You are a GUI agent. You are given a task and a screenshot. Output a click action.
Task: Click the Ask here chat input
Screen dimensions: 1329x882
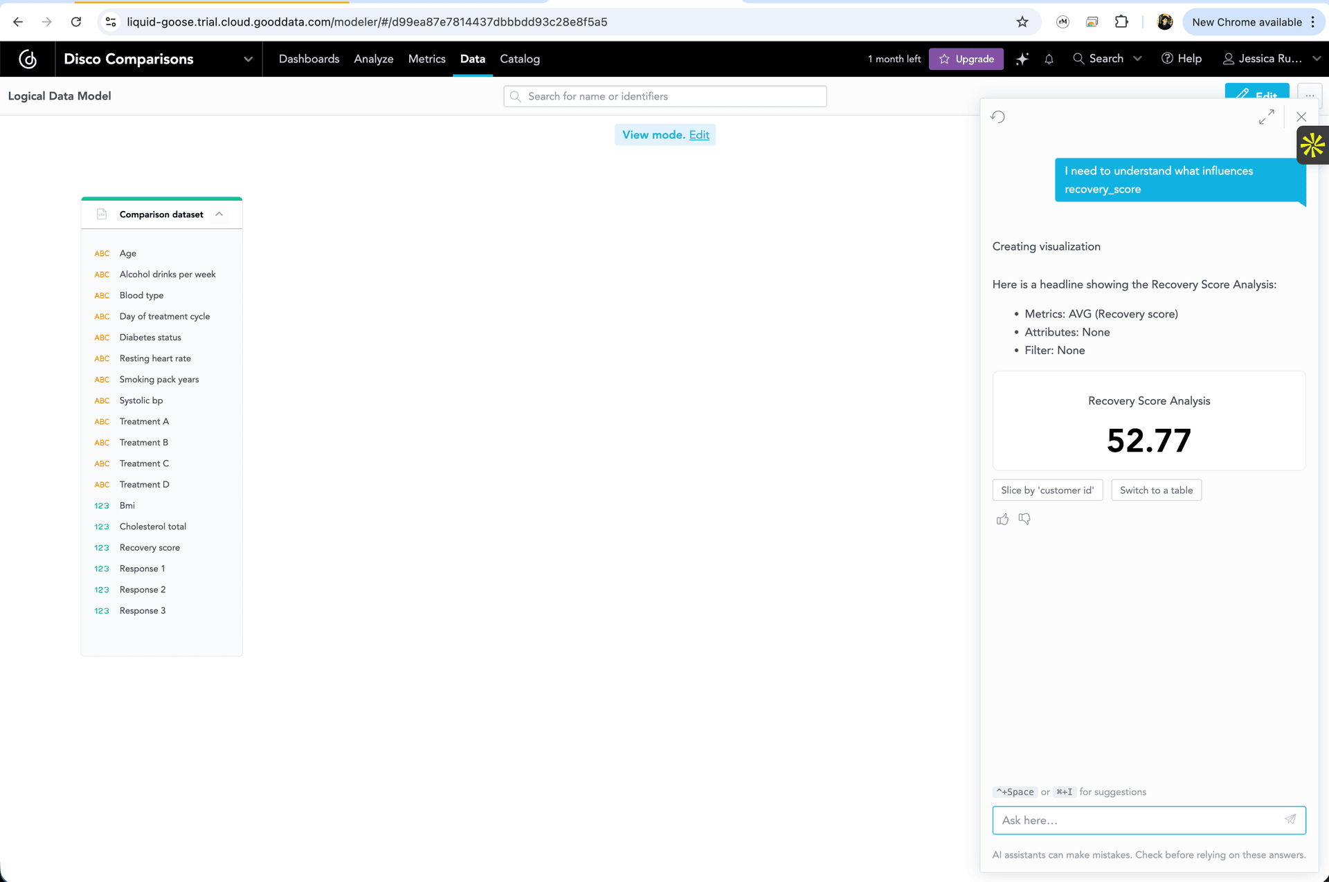(1135, 820)
